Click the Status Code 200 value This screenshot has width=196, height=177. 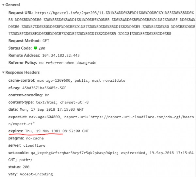click(x=41, y=48)
